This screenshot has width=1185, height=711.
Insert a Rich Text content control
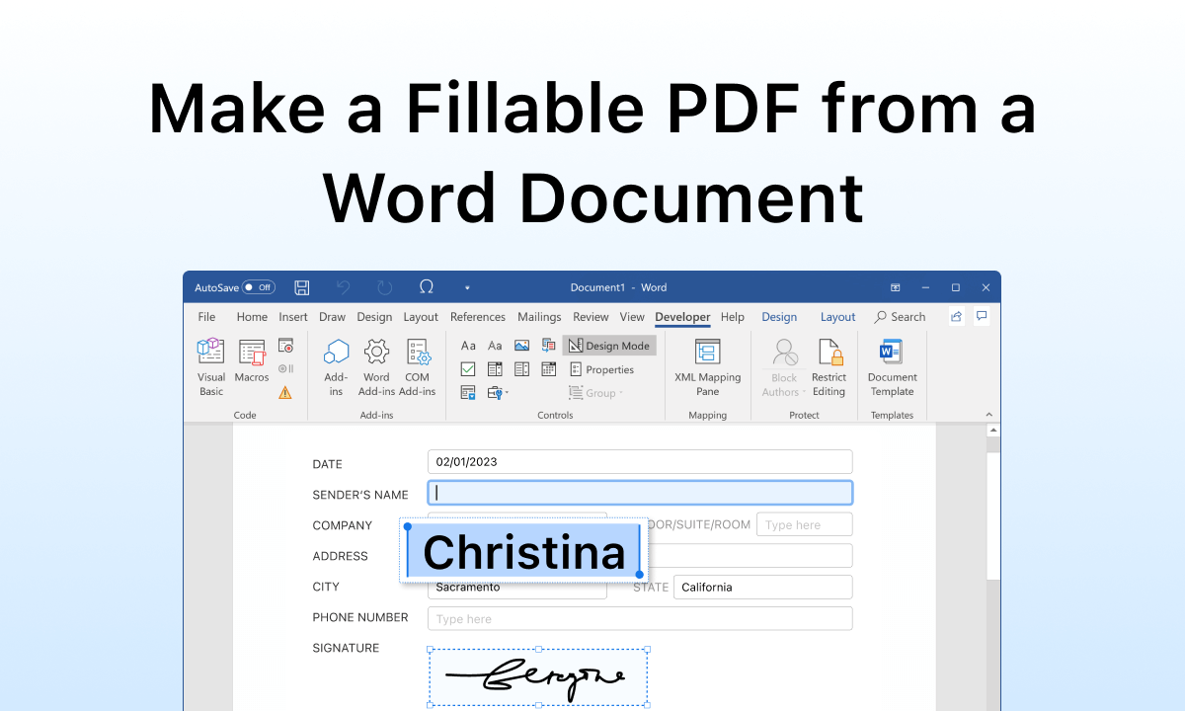[x=468, y=345]
